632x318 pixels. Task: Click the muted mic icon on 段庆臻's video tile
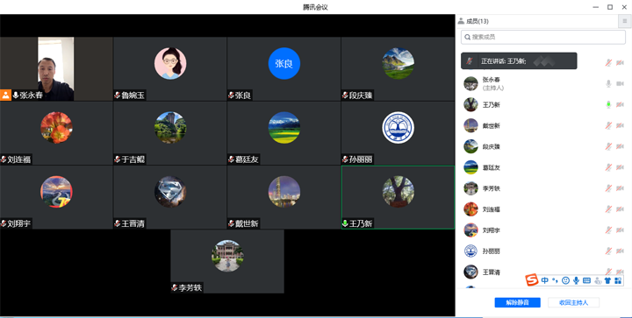pyautogui.click(x=345, y=95)
